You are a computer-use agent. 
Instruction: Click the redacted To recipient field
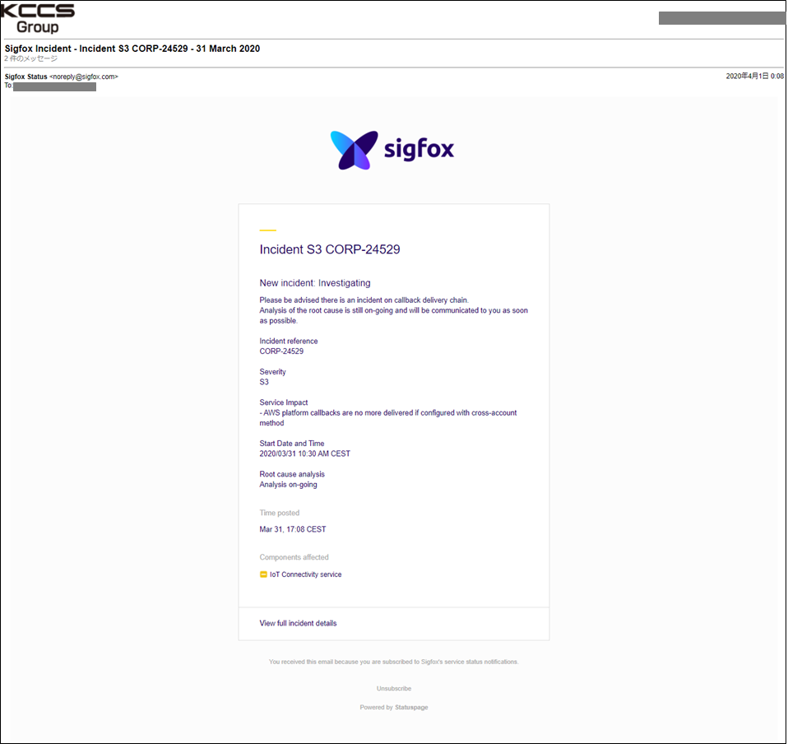(55, 87)
